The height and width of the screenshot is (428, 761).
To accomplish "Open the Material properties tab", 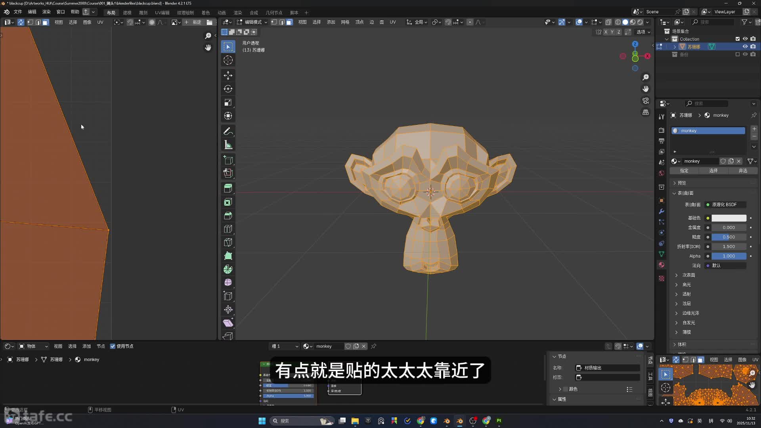I will click(661, 265).
